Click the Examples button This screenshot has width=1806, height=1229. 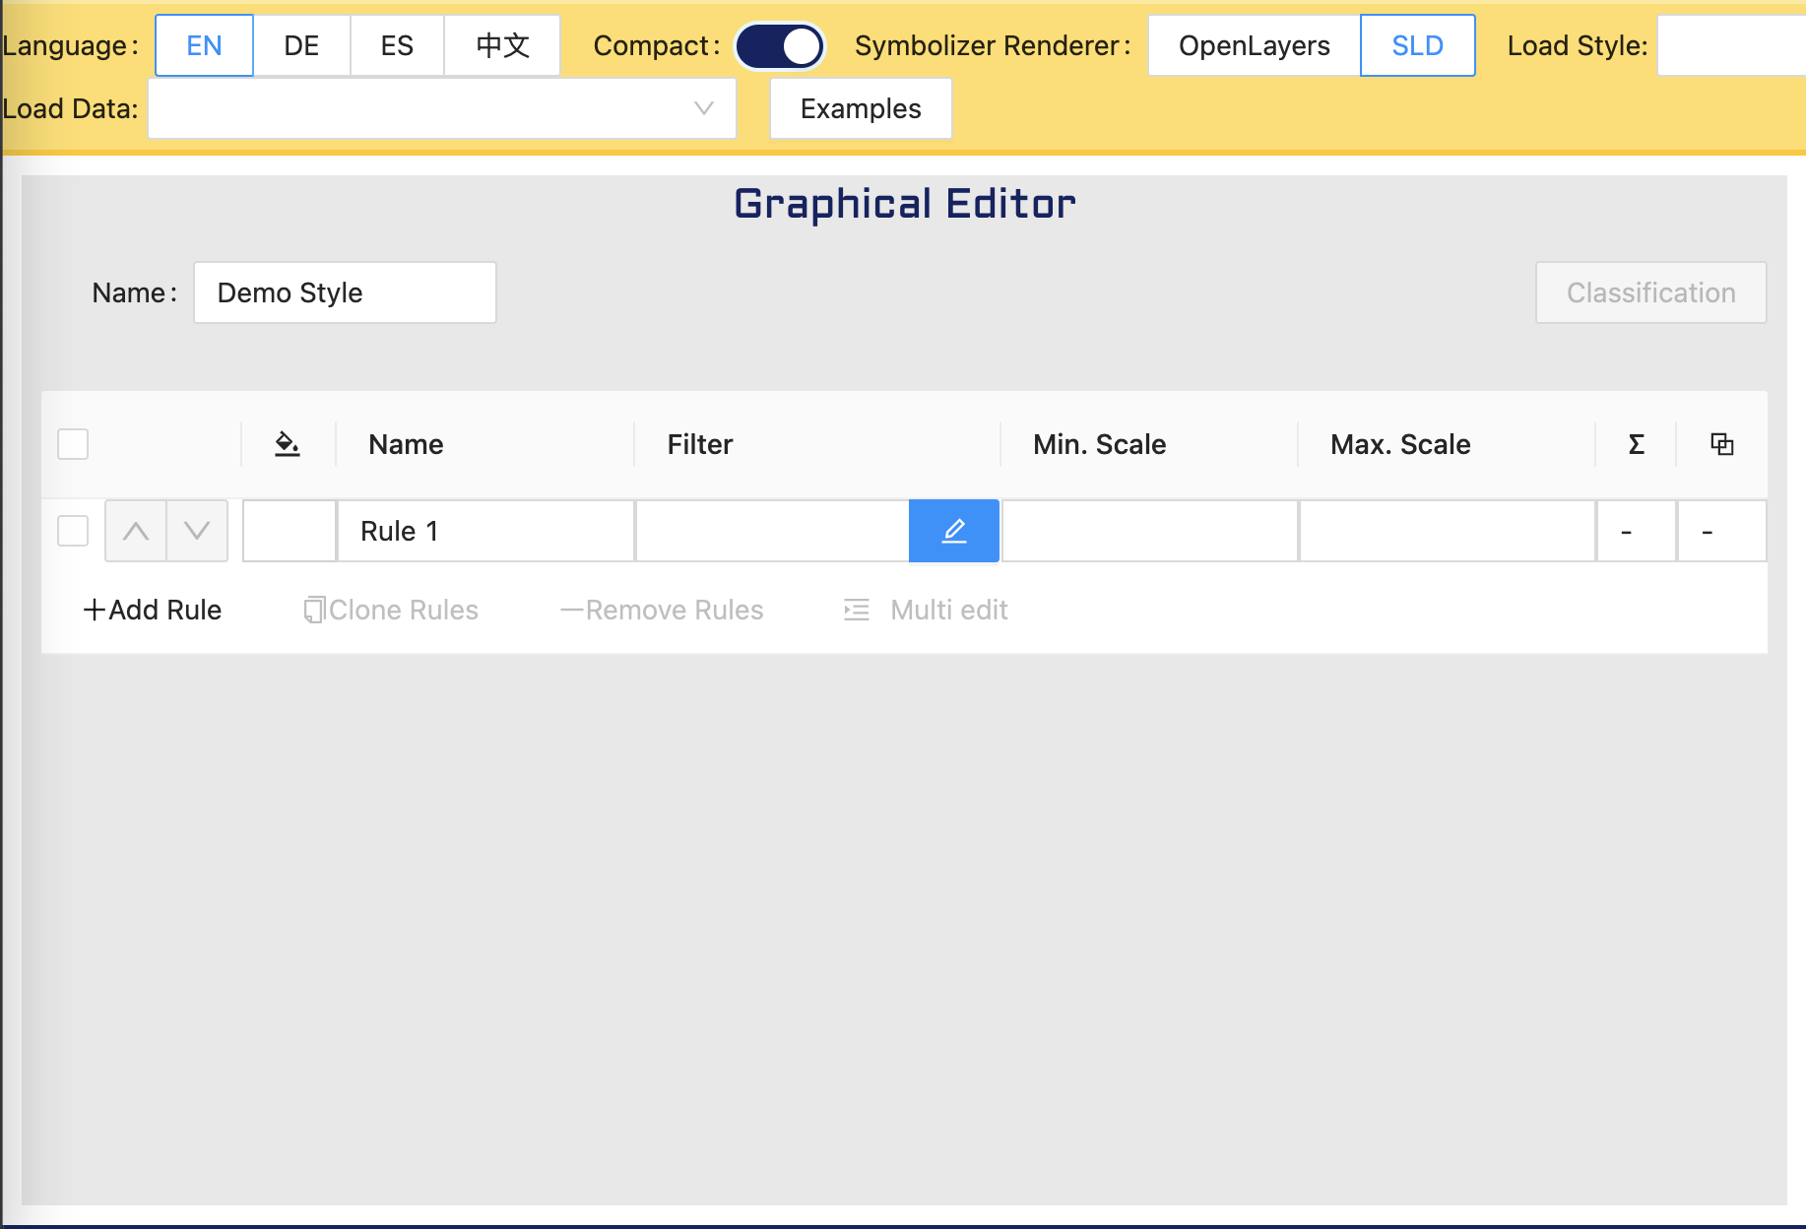point(861,108)
